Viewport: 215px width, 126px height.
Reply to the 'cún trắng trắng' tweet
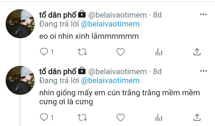point(44,117)
